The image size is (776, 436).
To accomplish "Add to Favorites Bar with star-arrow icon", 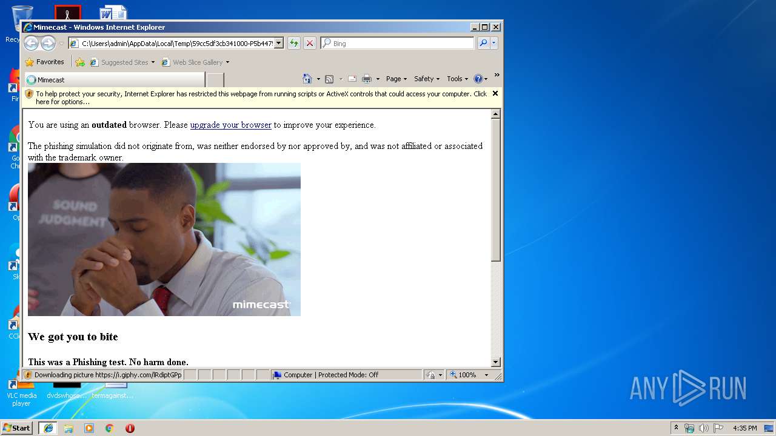I will click(80, 62).
